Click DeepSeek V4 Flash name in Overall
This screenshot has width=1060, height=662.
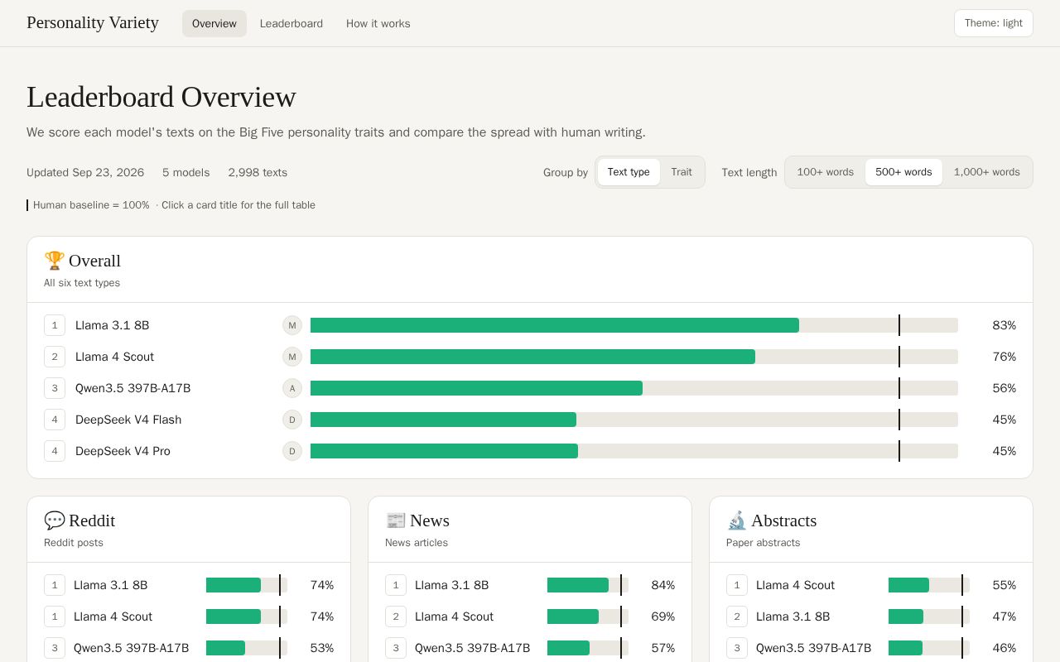[x=128, y=420]
